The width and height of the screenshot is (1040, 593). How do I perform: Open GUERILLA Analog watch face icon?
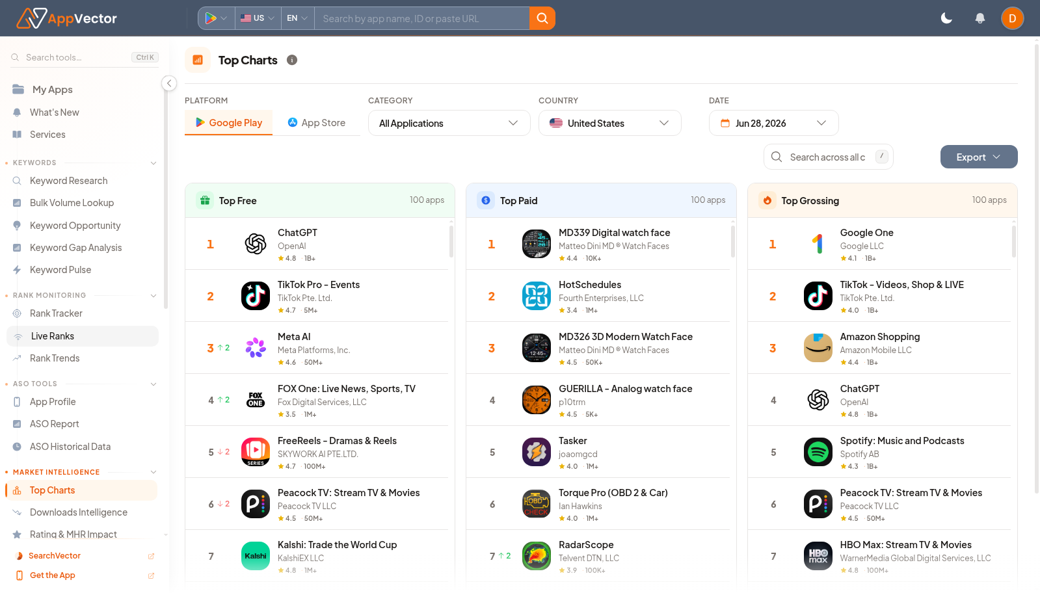click(537, 400)
